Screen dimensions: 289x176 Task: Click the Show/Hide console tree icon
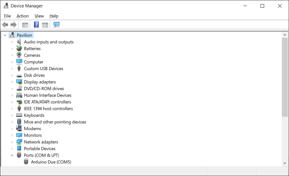pos(25,25)
